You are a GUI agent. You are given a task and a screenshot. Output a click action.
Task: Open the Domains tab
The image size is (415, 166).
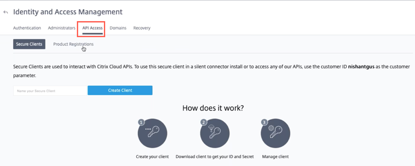[x=118, y=28]
